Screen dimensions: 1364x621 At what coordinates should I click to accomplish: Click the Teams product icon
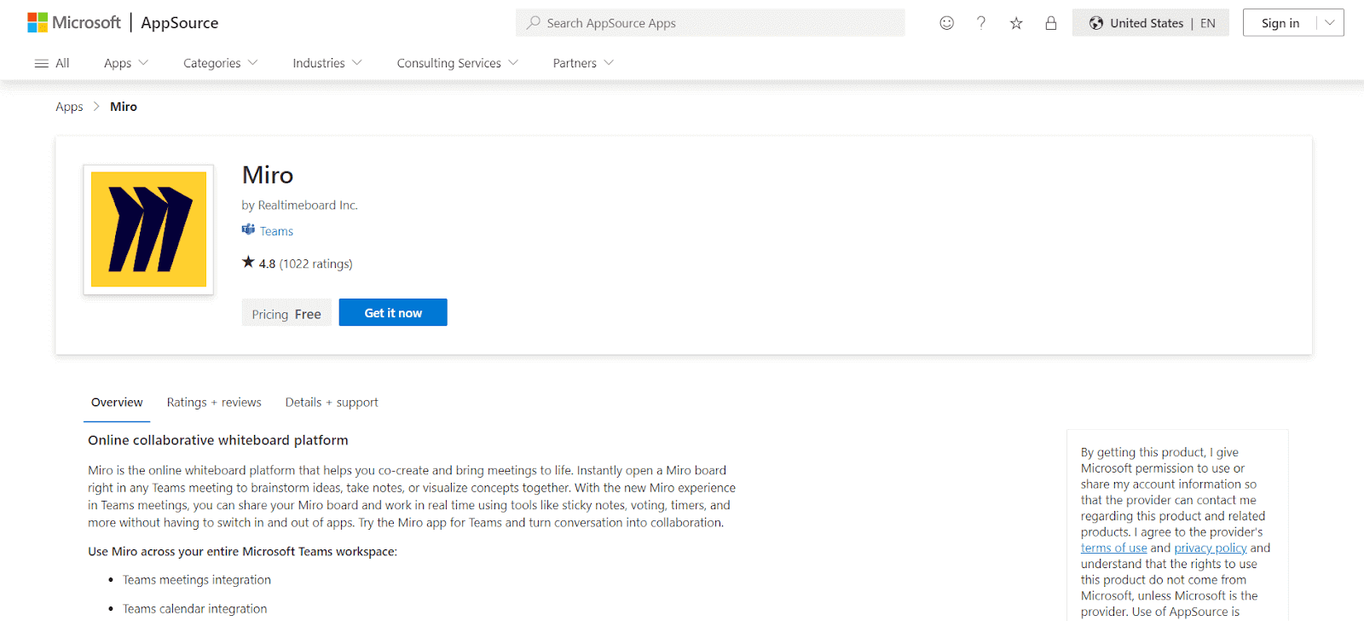coord(248,230)
